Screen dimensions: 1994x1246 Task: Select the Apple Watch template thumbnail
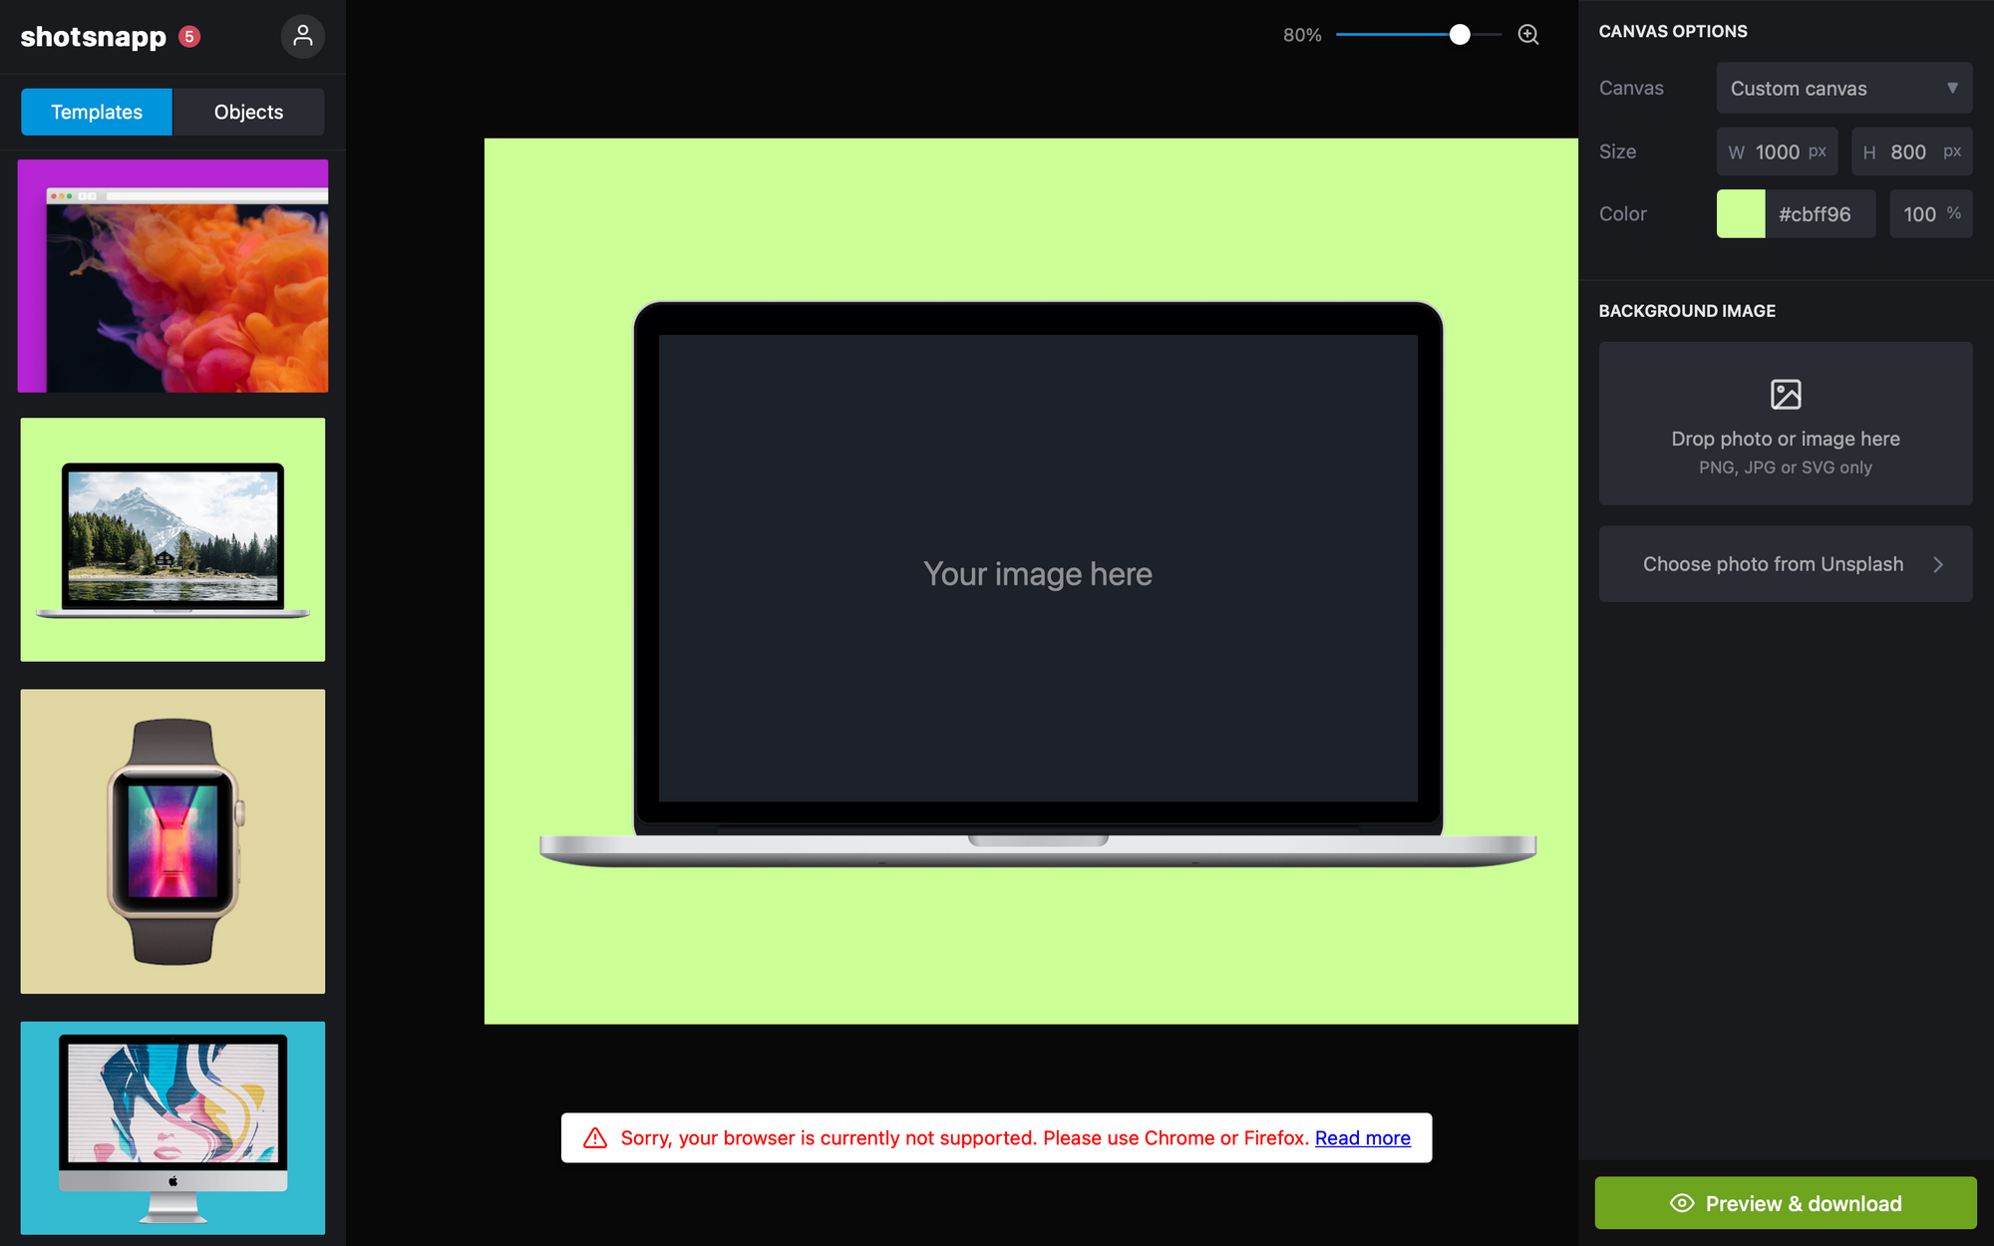coord(172,840)
